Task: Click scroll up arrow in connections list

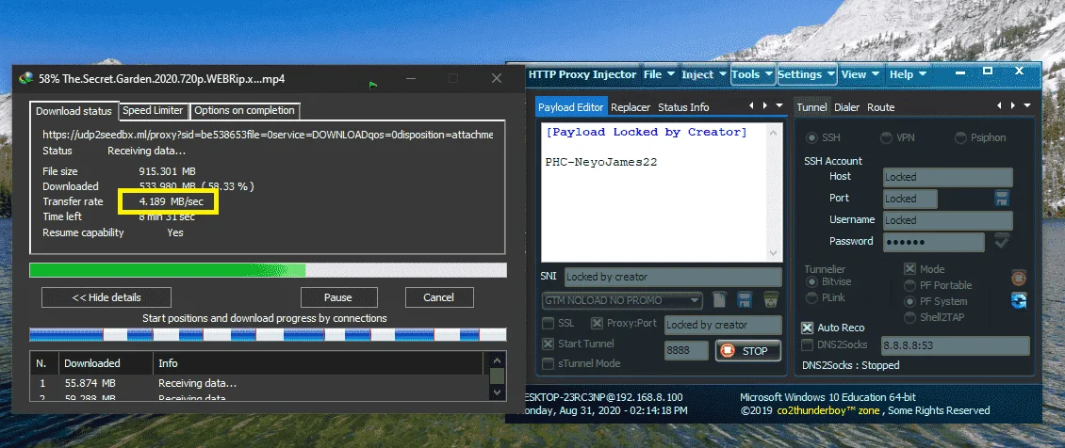Action: point(498,361)
